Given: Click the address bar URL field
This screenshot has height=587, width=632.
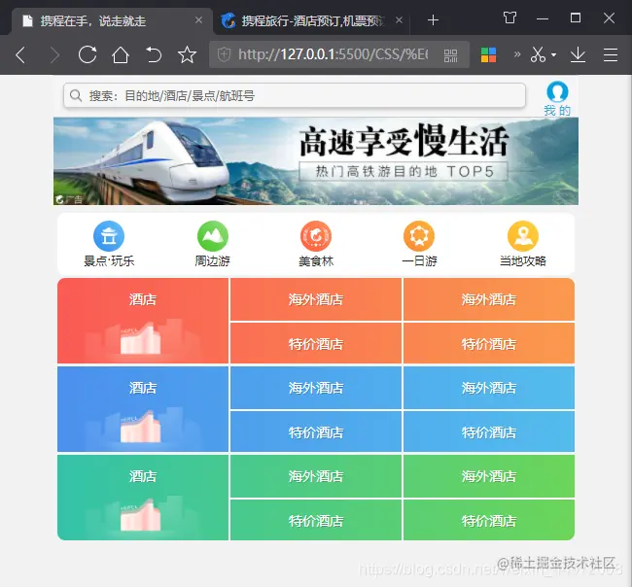Looking at the screenshot, I should pos(339,54).
